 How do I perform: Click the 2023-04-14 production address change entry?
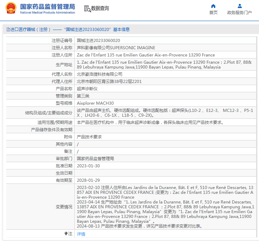(x=165, y=212)
